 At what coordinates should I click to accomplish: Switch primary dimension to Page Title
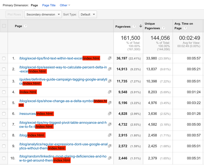click(49, 5)
